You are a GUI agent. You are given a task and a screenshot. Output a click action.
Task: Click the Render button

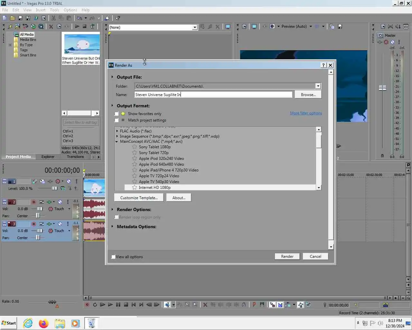tap(287, 257)
